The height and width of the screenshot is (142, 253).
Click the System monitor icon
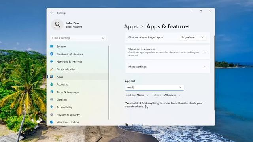(52, 47)
